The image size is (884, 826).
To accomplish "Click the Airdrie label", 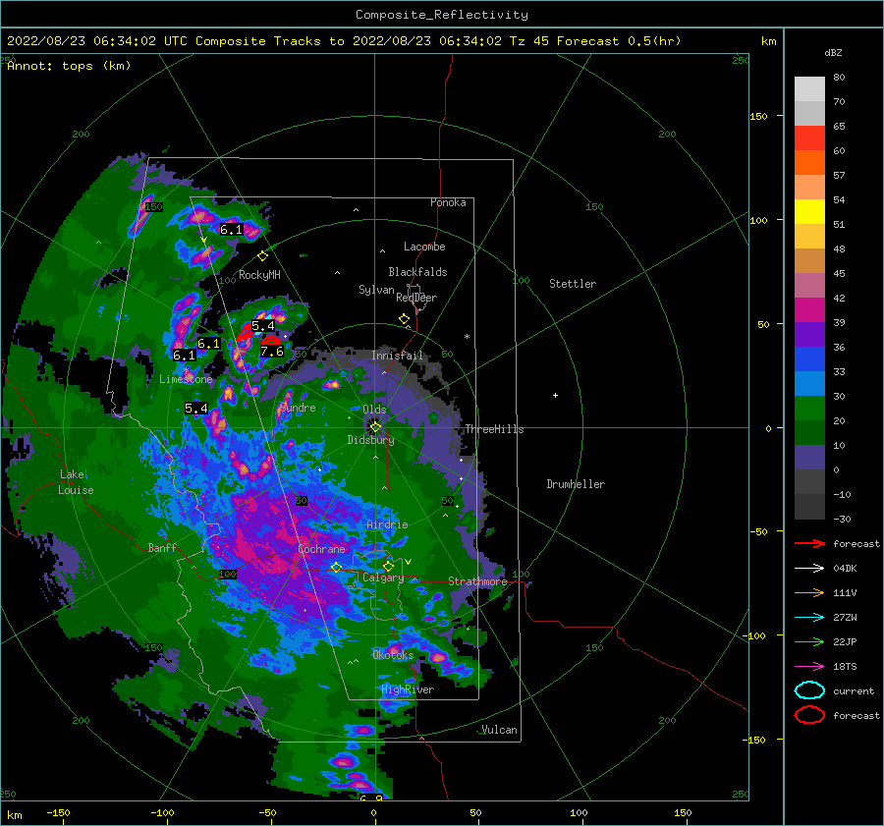I will point(387,524).
